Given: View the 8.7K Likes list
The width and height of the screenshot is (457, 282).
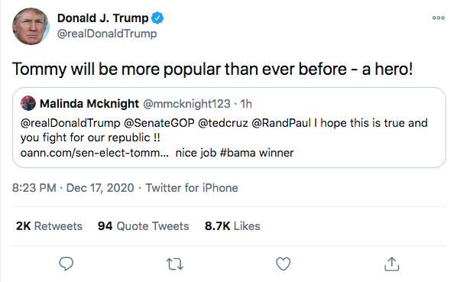Looking at the screenshot, I should click(x=232, y=226).
